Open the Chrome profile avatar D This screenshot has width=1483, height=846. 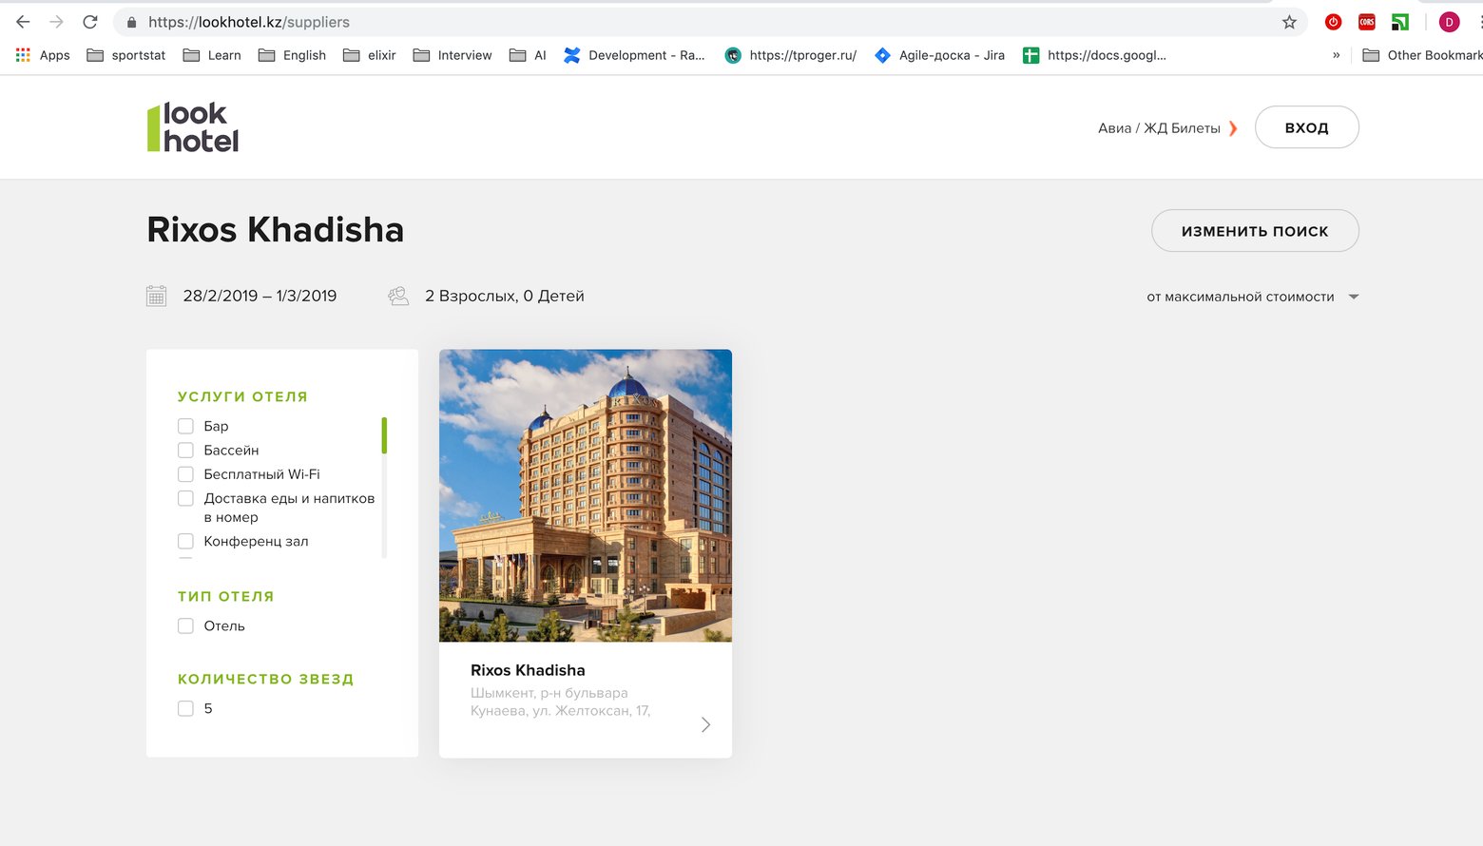point(1449,22)
